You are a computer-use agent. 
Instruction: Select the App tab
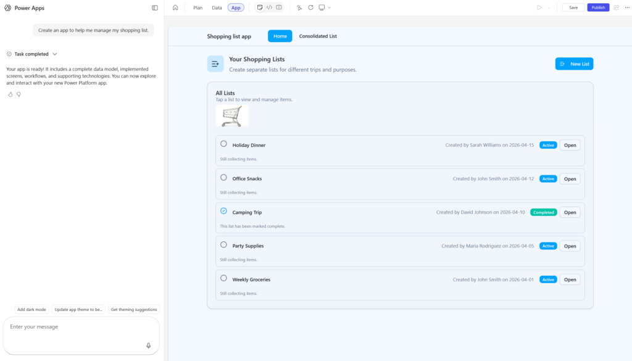(236, 7)
